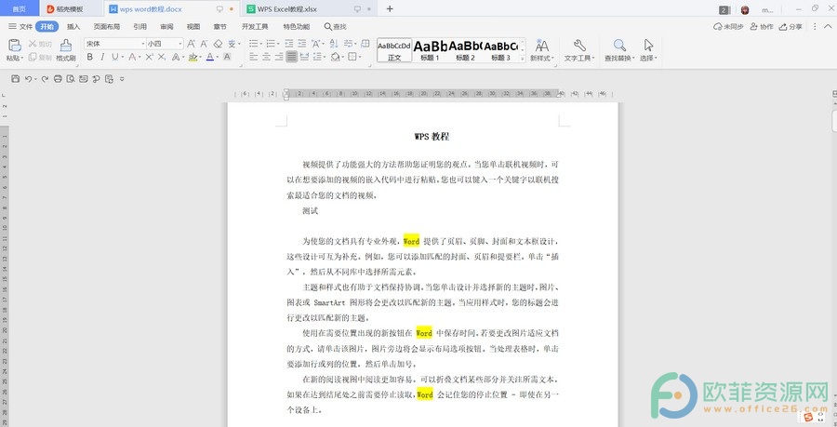Click the user account avatar
Screen dimensions: 837x427
(x=745, y=9)
